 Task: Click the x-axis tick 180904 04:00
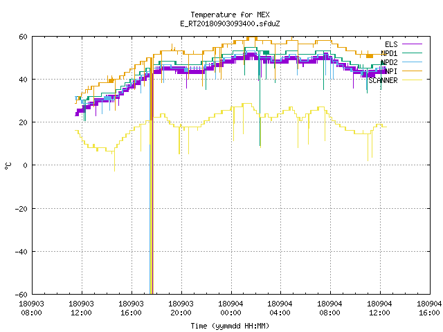click(x=280, y=308)
